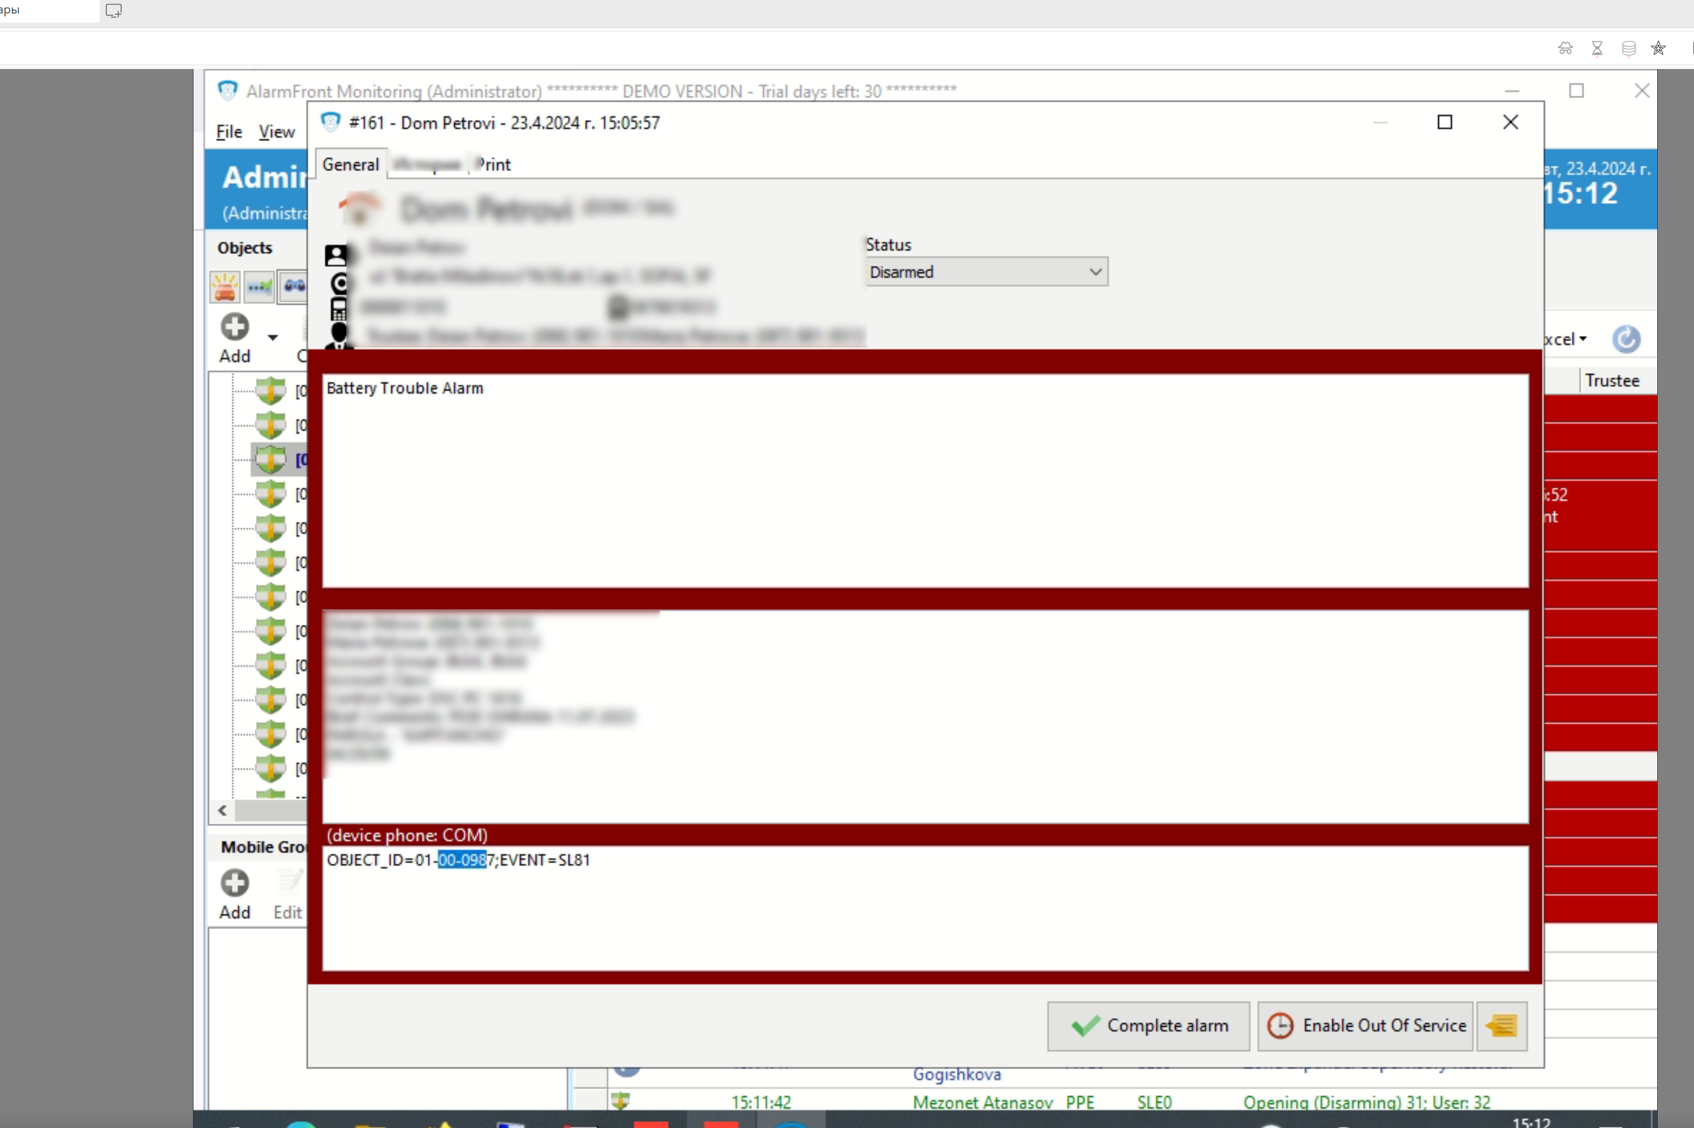1694x1128 pixels.
Task: Click the left scroll arrow of objects tree
Action: pyautogui.click(x=222, y=811)
